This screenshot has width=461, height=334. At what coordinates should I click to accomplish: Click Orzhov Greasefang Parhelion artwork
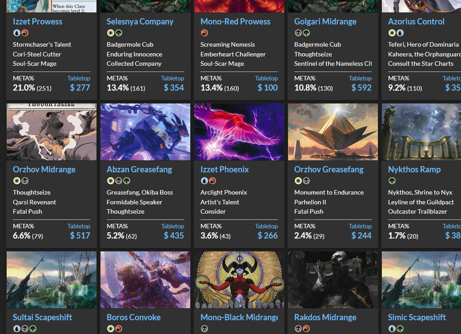[333, 132]
